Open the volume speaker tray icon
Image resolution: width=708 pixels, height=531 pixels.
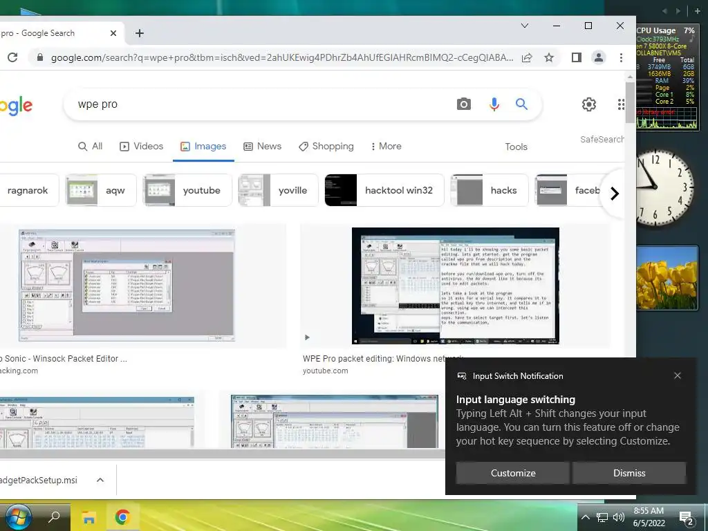tap(619, 517)
